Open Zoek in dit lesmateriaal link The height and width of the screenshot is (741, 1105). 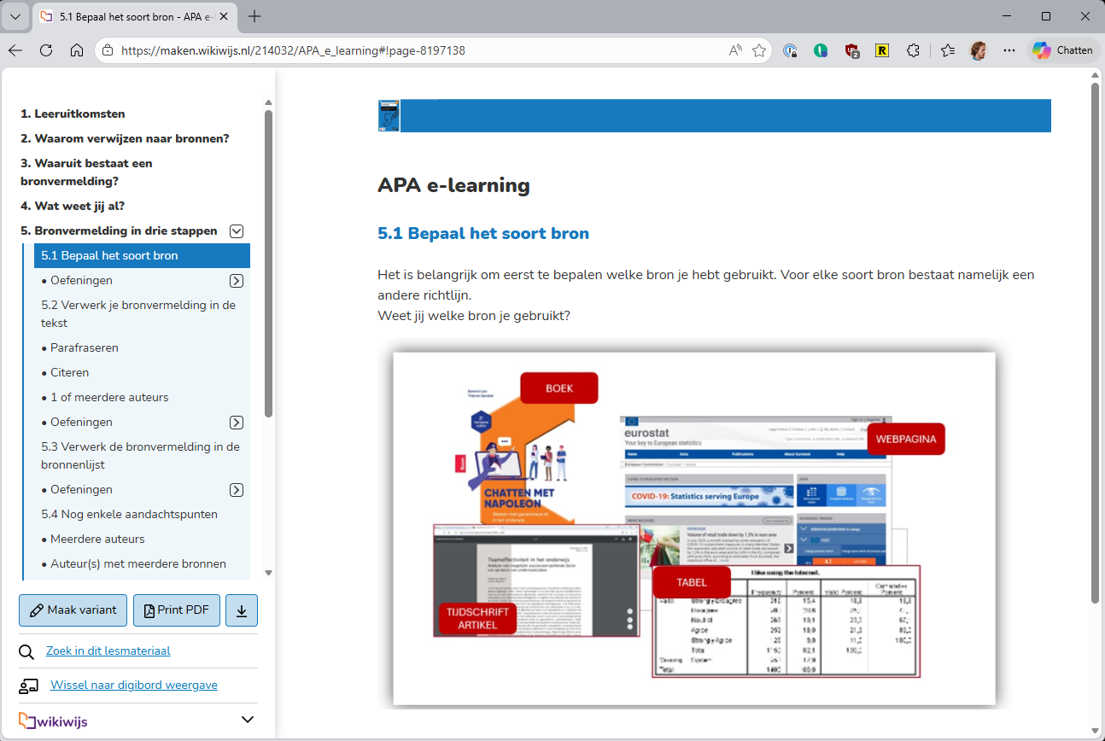tap(108, 651)
